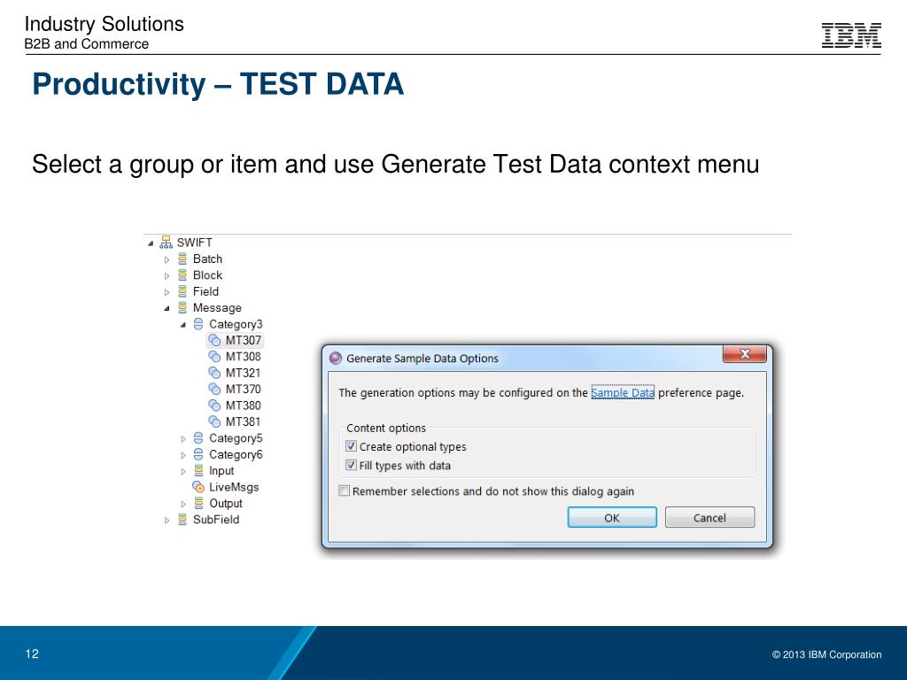Select the Batch label
The height and width of the screenshot is (680, 907).
coord(207,259)
